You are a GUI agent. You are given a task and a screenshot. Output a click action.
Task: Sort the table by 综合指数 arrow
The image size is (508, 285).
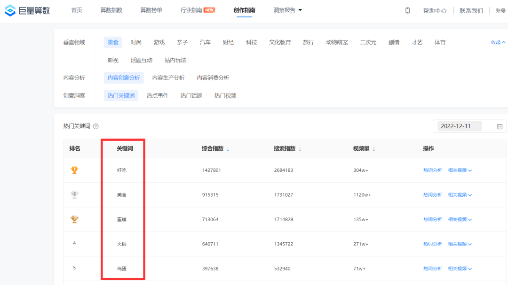click(x=228, y=148)
